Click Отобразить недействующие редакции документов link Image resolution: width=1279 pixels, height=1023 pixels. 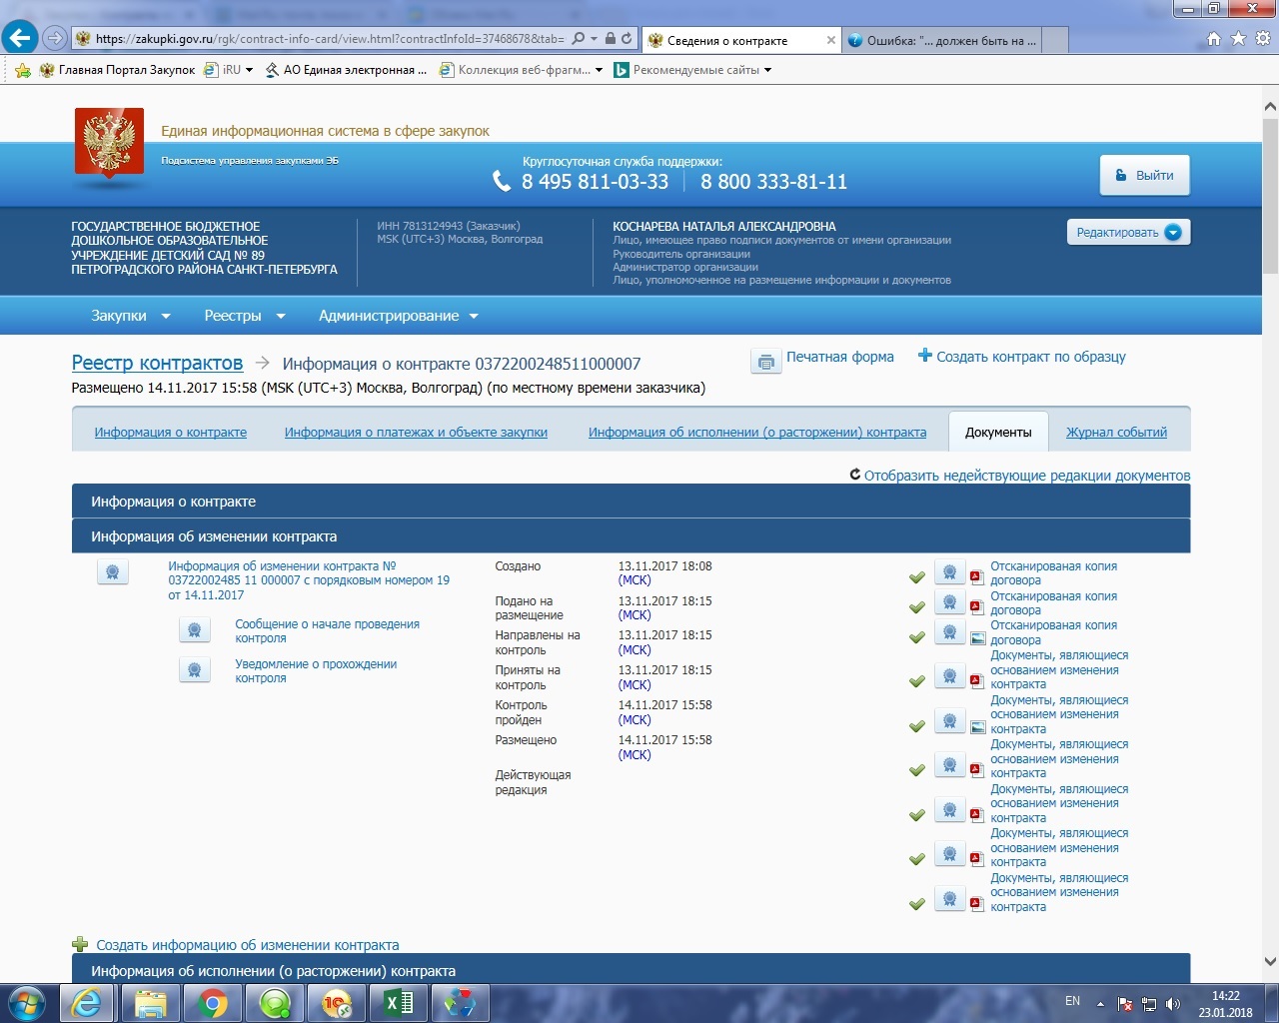click(x=1027, y=476)
